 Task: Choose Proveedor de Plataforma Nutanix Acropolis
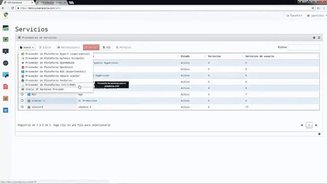pos(56,58)
